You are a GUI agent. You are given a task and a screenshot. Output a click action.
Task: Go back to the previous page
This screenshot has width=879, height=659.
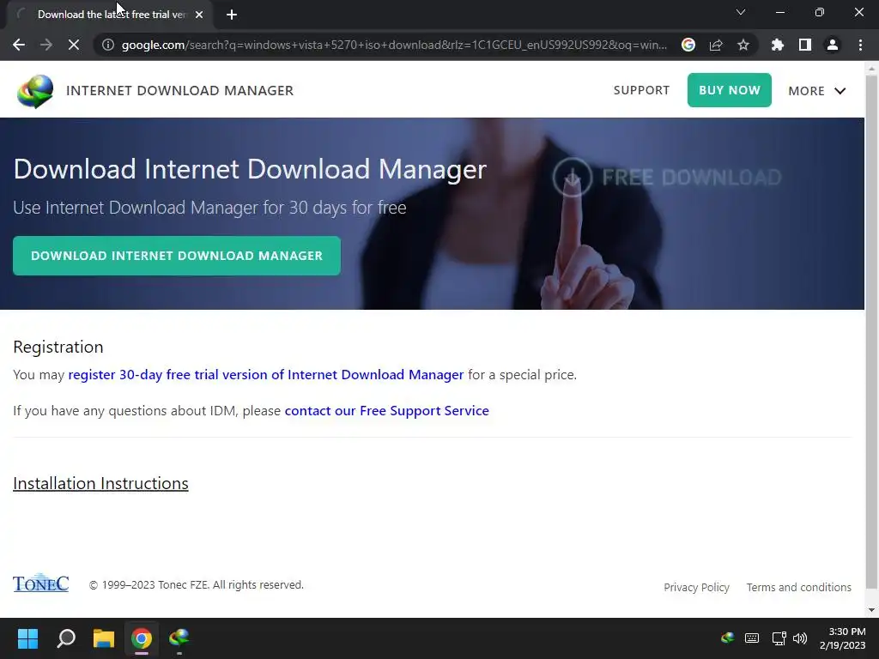[19, 45]
